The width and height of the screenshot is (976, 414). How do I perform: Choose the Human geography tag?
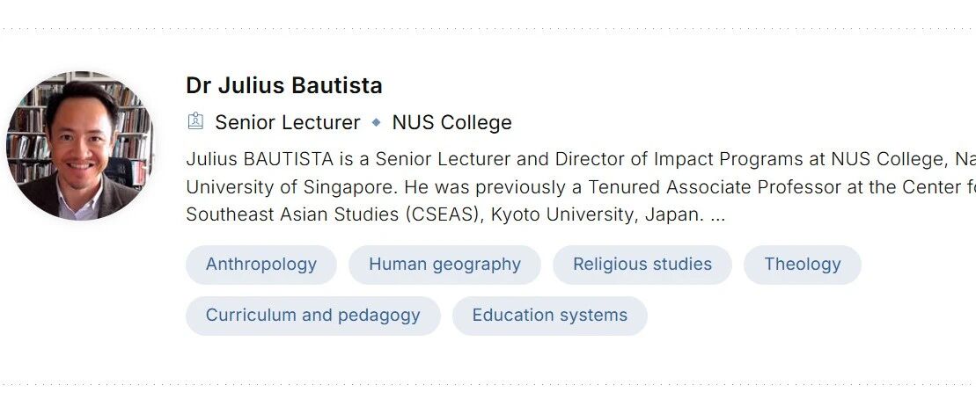coord(444,265)
